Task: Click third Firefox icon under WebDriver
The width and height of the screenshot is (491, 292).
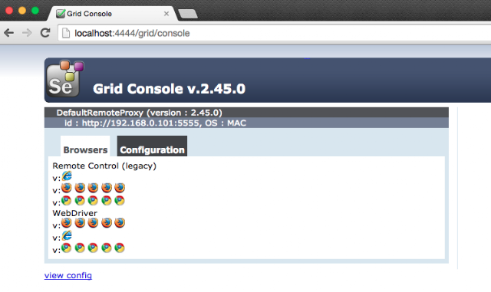Action: [93, 223]
